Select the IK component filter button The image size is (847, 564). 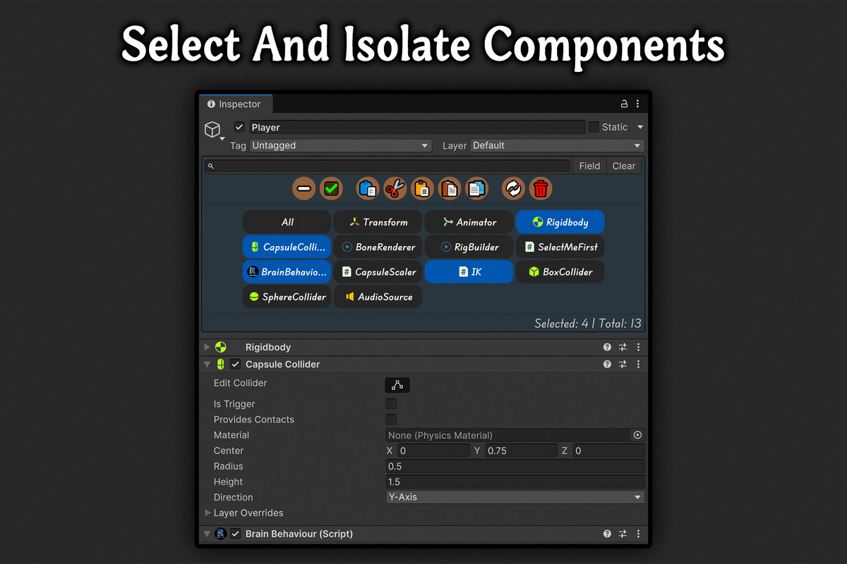pos(469,271)
